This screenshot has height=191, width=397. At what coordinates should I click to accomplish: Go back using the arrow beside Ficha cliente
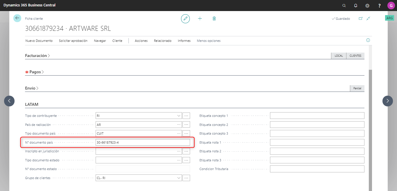coord(17,18)
